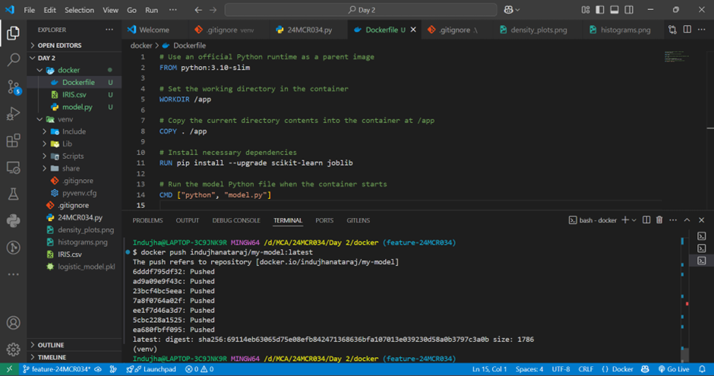This screenshot has height=376, width=714.
Task: Open the Selection menu
Action: (x=79, y=10)
